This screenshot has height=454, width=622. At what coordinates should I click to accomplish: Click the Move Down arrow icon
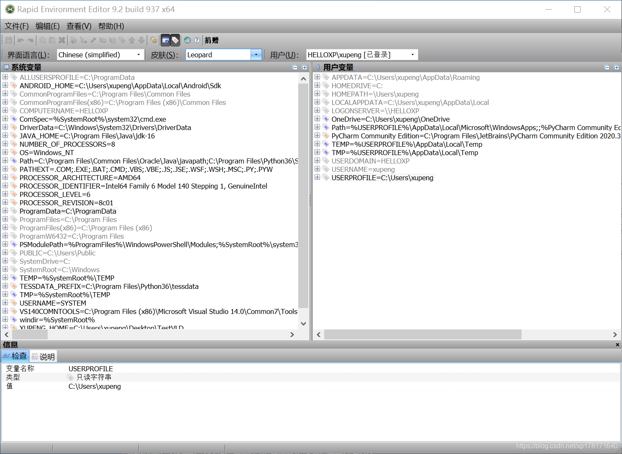(x=141, y=40)
